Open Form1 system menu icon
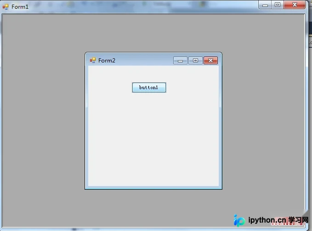312x231 pixels. tap(6, 7)
